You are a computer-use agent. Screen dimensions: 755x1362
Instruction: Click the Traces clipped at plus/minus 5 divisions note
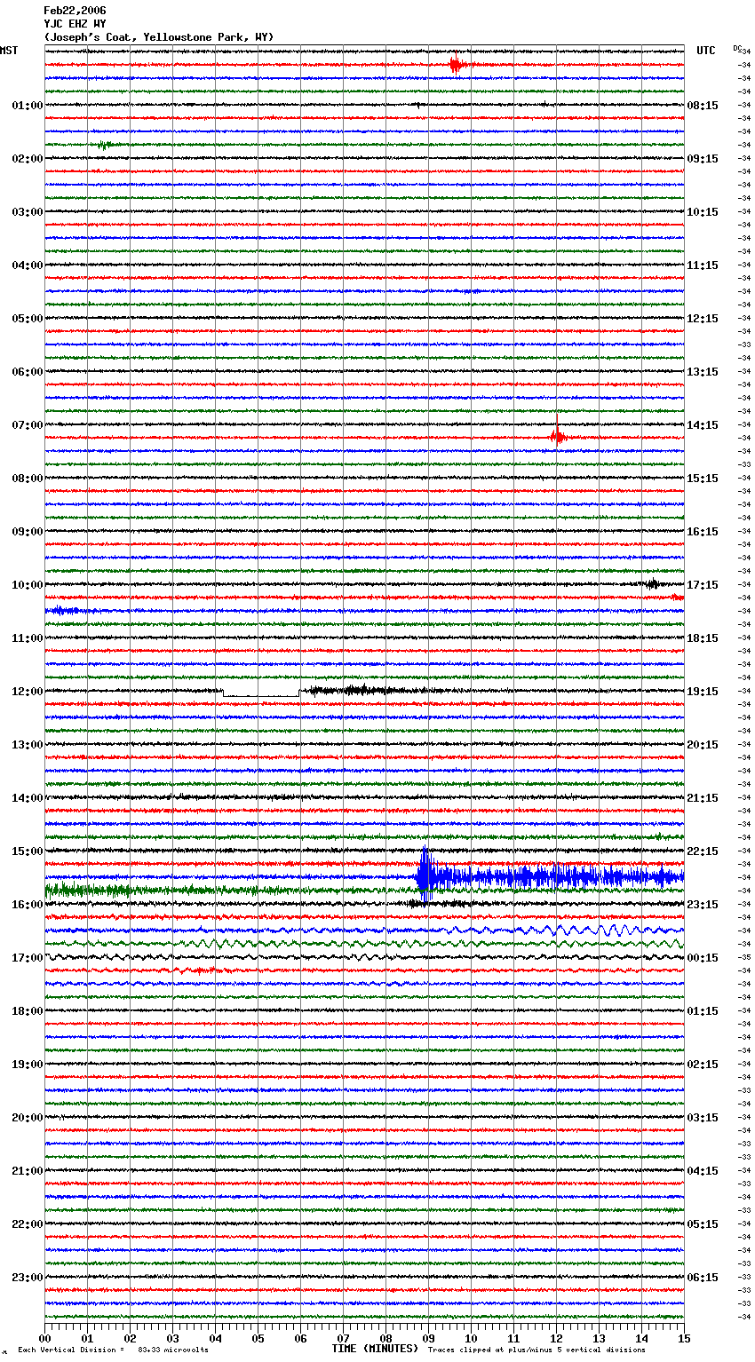[536, 1350]
